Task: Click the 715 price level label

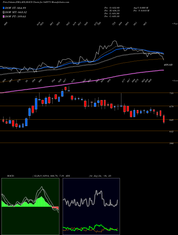Action: [172, 93]
